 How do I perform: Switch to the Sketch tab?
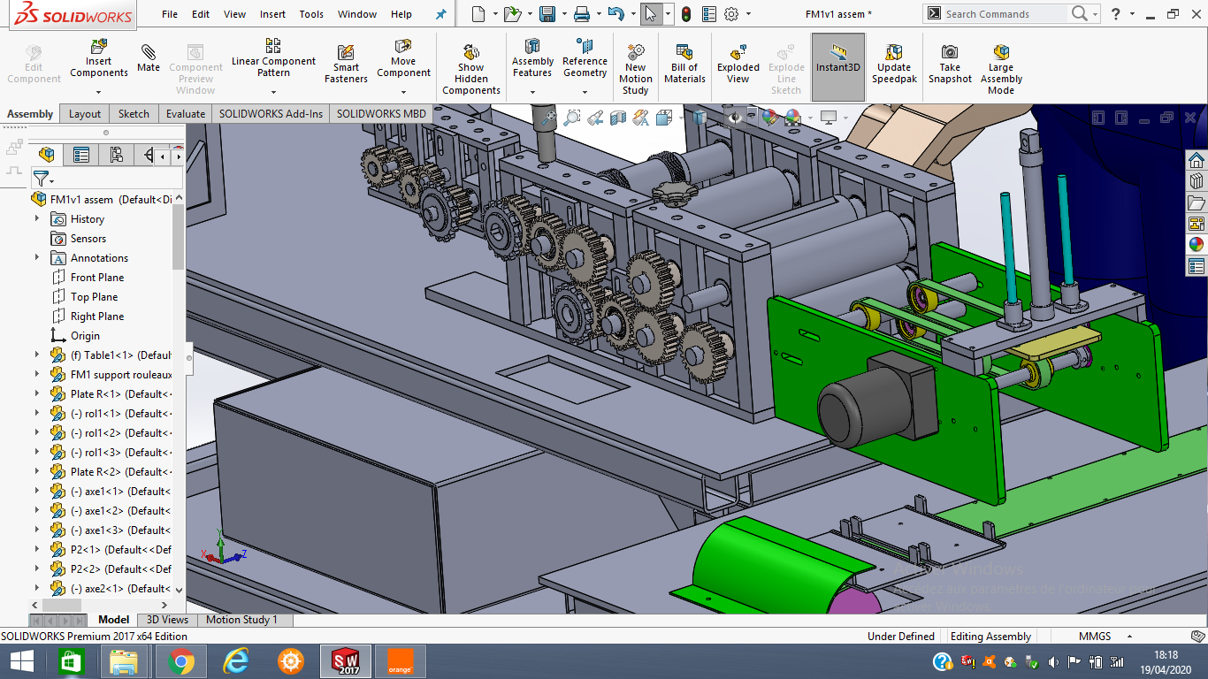134,113
